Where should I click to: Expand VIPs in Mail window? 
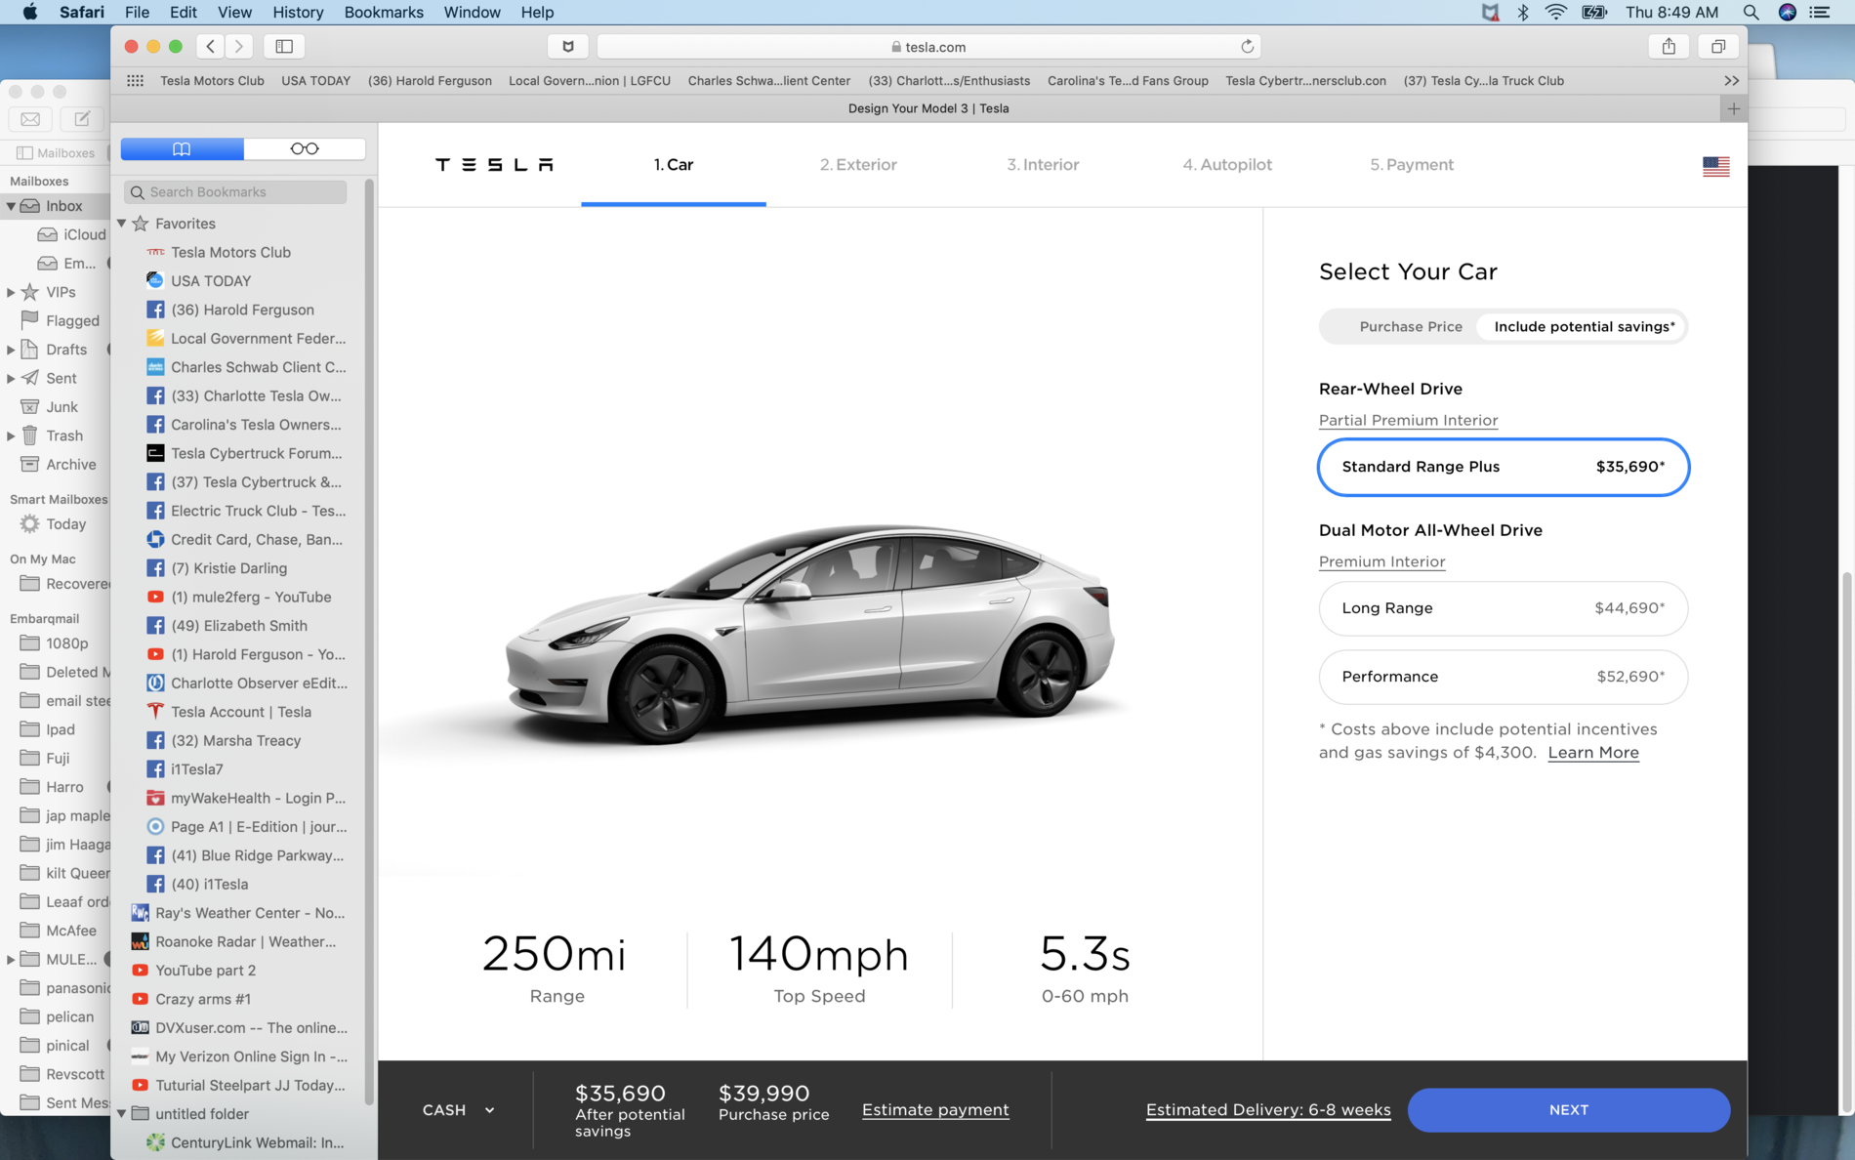[x=11, y=292]
